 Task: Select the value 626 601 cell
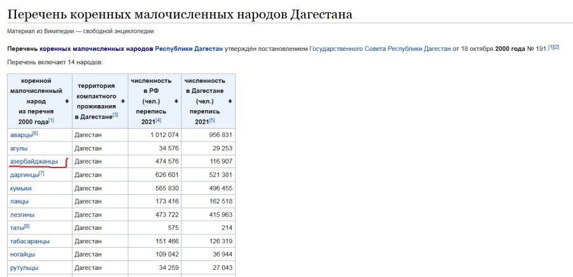(x=155, y=175)
